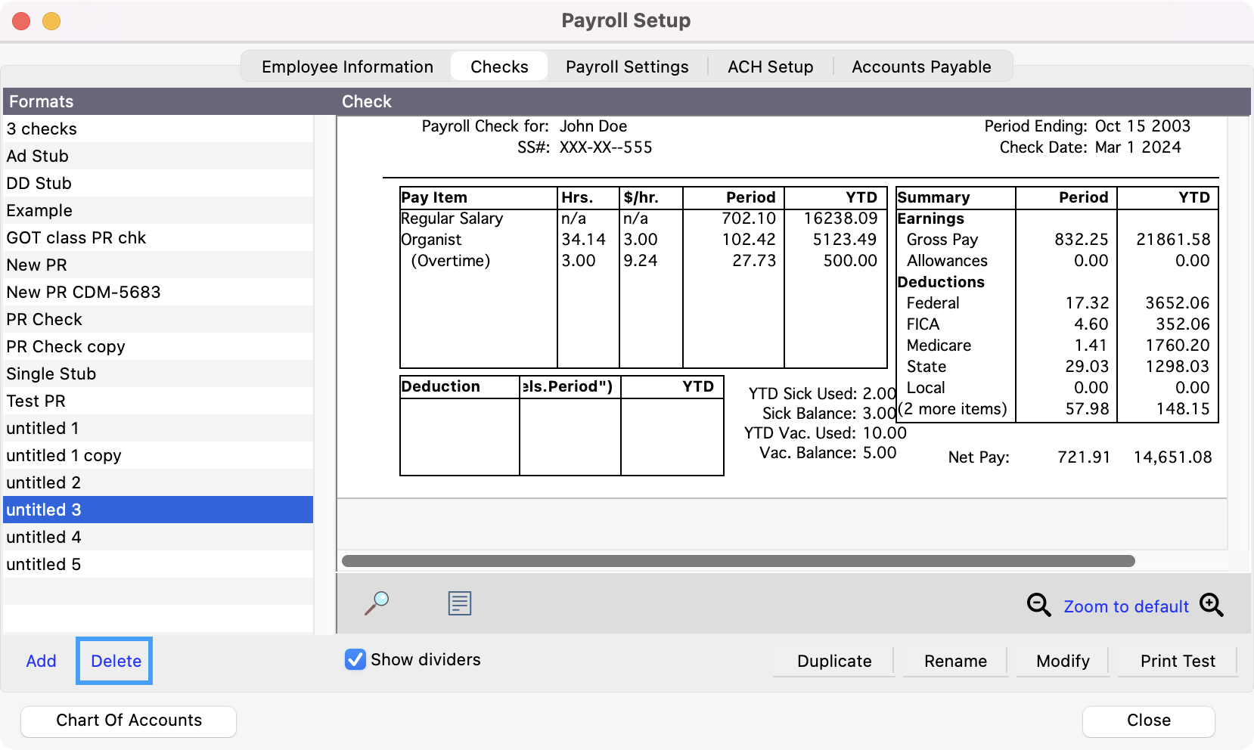This screenshot has height=750, width=1254.
Task: Click the zoom out magnifier icon
Action: click(1038, 605)
